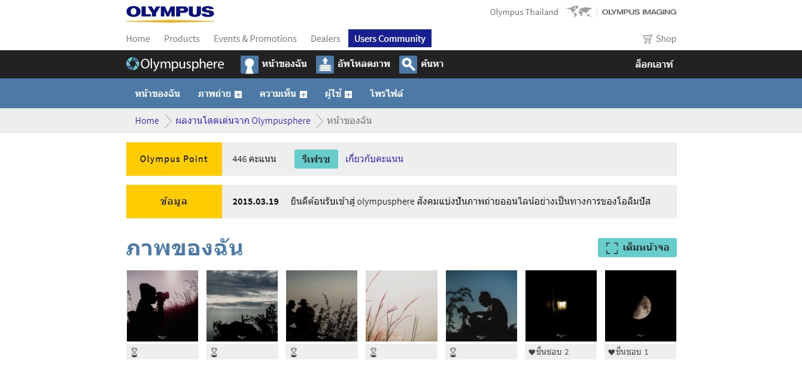802x366 pixels.
Task: Click the เต็มหน้าจอ fullscreen button
Action: (637, 248)
